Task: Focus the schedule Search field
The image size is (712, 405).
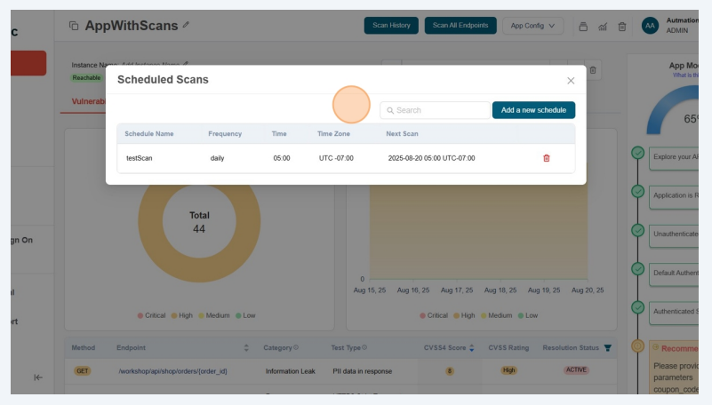Action: click(436, 110)
